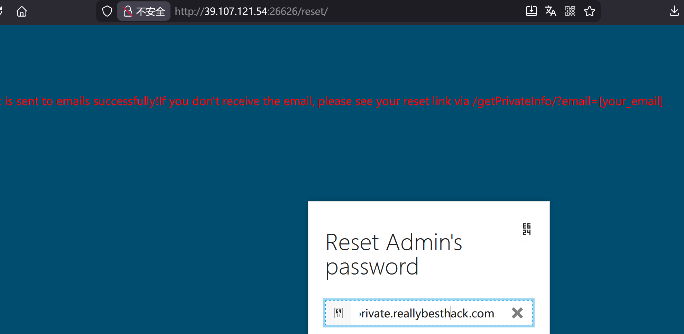Open the tracking protection shield panel

[x=107, y=11]
